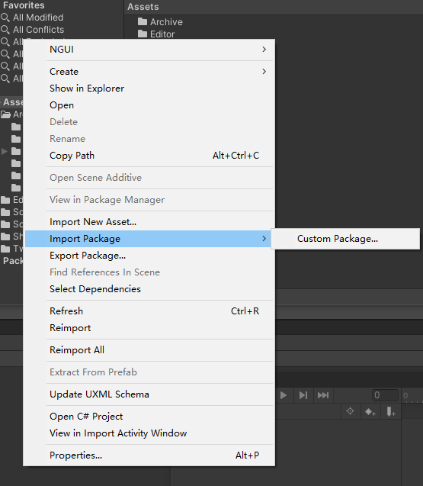
Task: Jump to last keyframe button
Action: [x=323, y=395]
